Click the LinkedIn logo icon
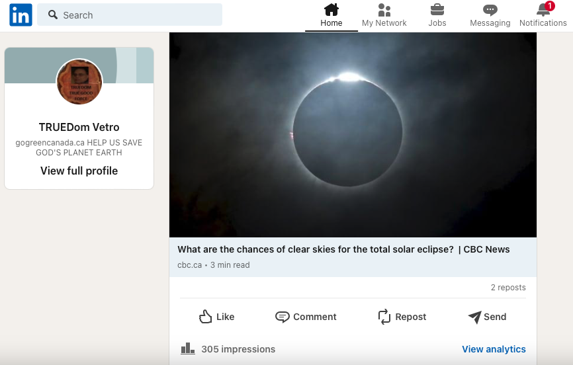The image size is (573, 365). (x=21, y=15)
